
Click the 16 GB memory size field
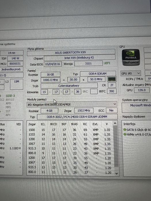coord(50,74)
